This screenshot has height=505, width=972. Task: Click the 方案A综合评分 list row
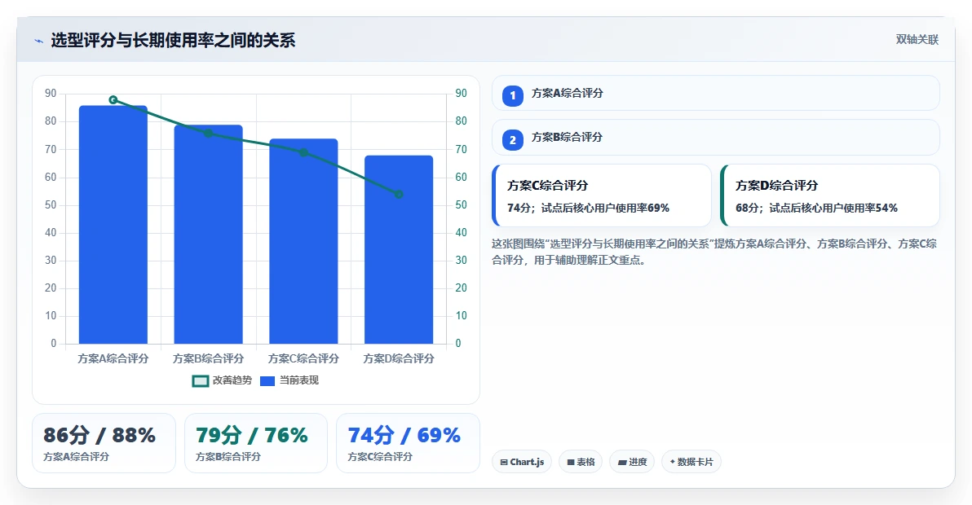click(x=715, y=94)
